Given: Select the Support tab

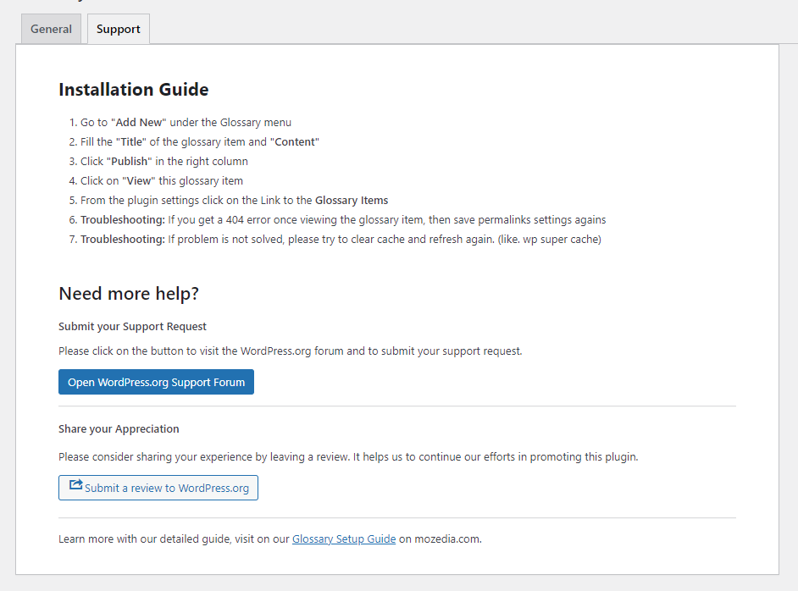Looking at the screenshot, I should [x=119, y=29].
